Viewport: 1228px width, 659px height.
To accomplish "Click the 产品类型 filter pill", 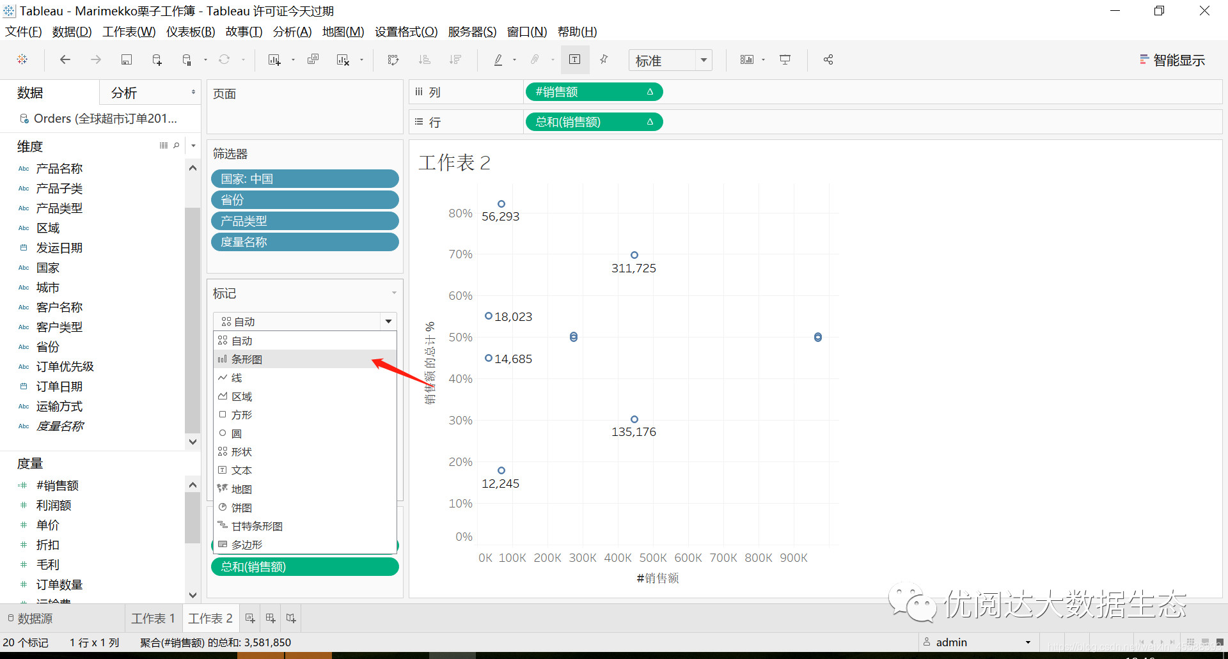I will [305, 221].
